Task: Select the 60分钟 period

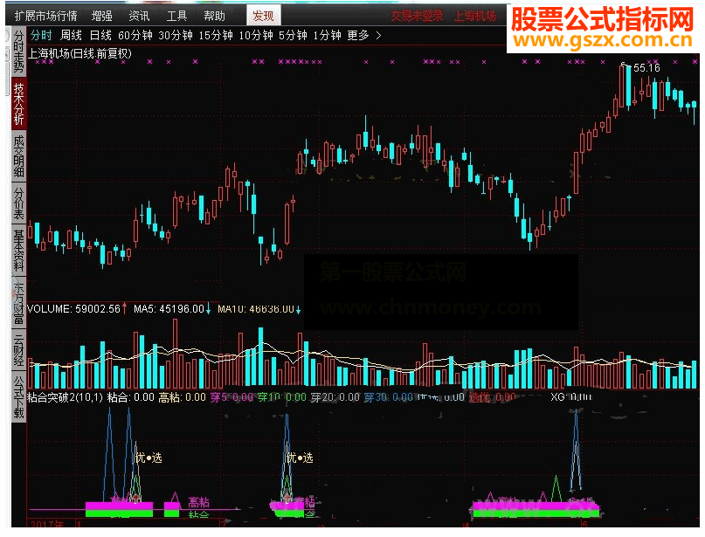Action: 135,35
